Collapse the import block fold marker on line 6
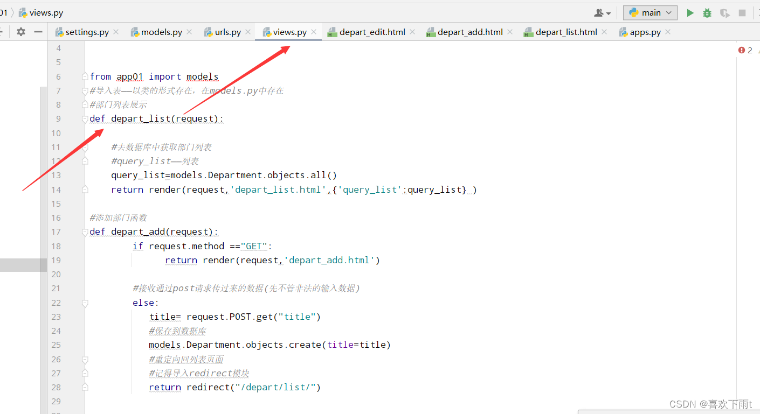 click(85, 76)
